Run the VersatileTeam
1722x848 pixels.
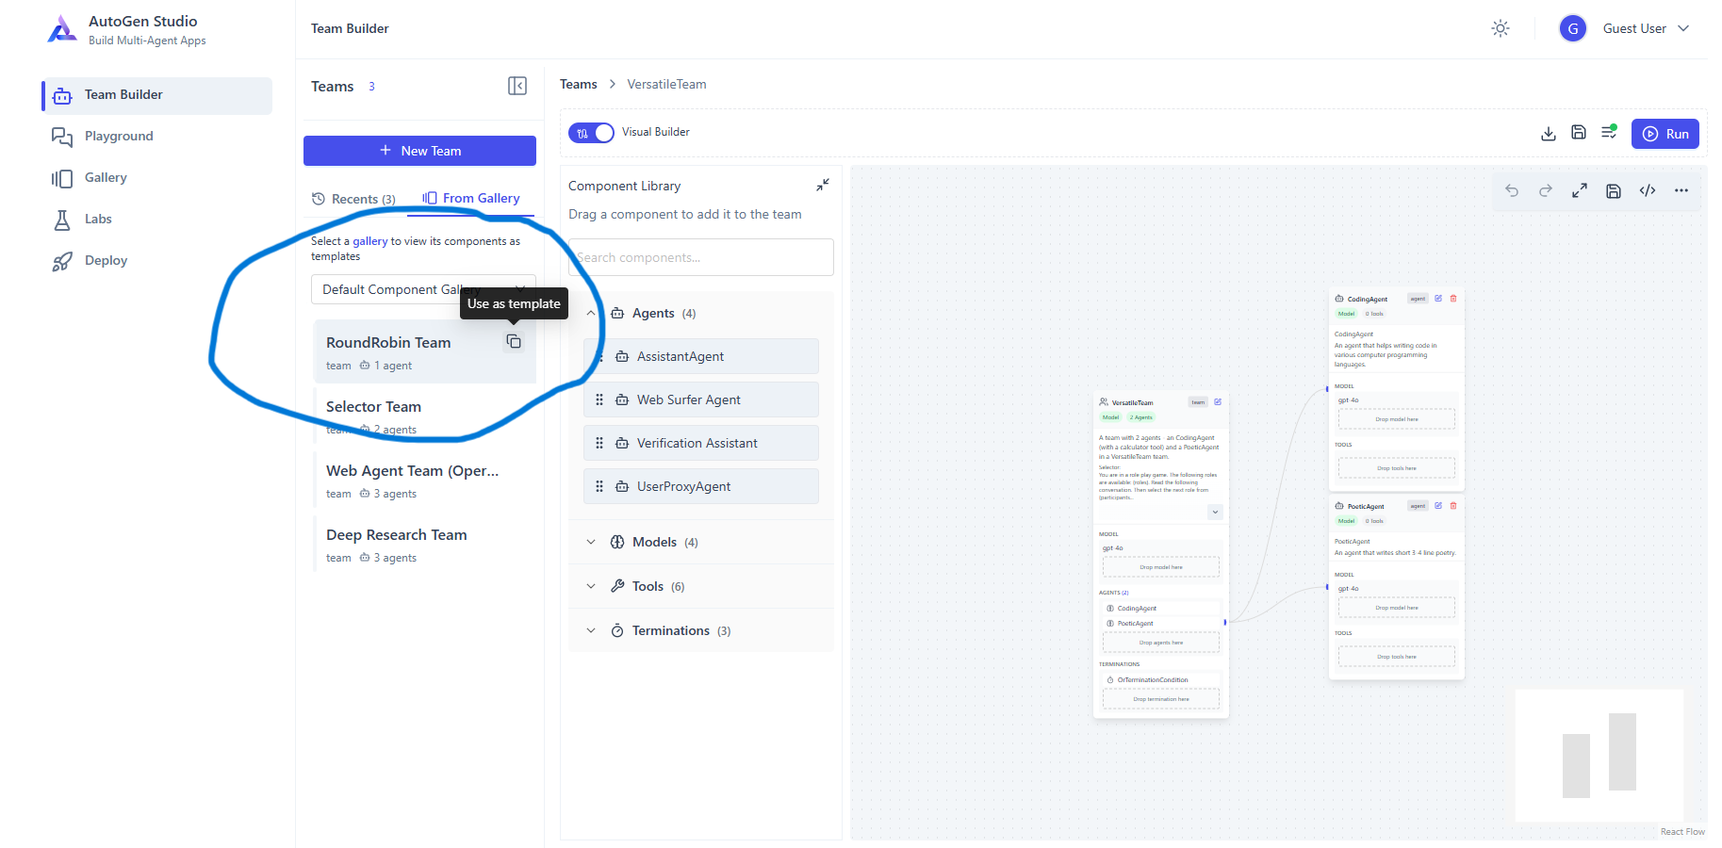coord(1665,133)
